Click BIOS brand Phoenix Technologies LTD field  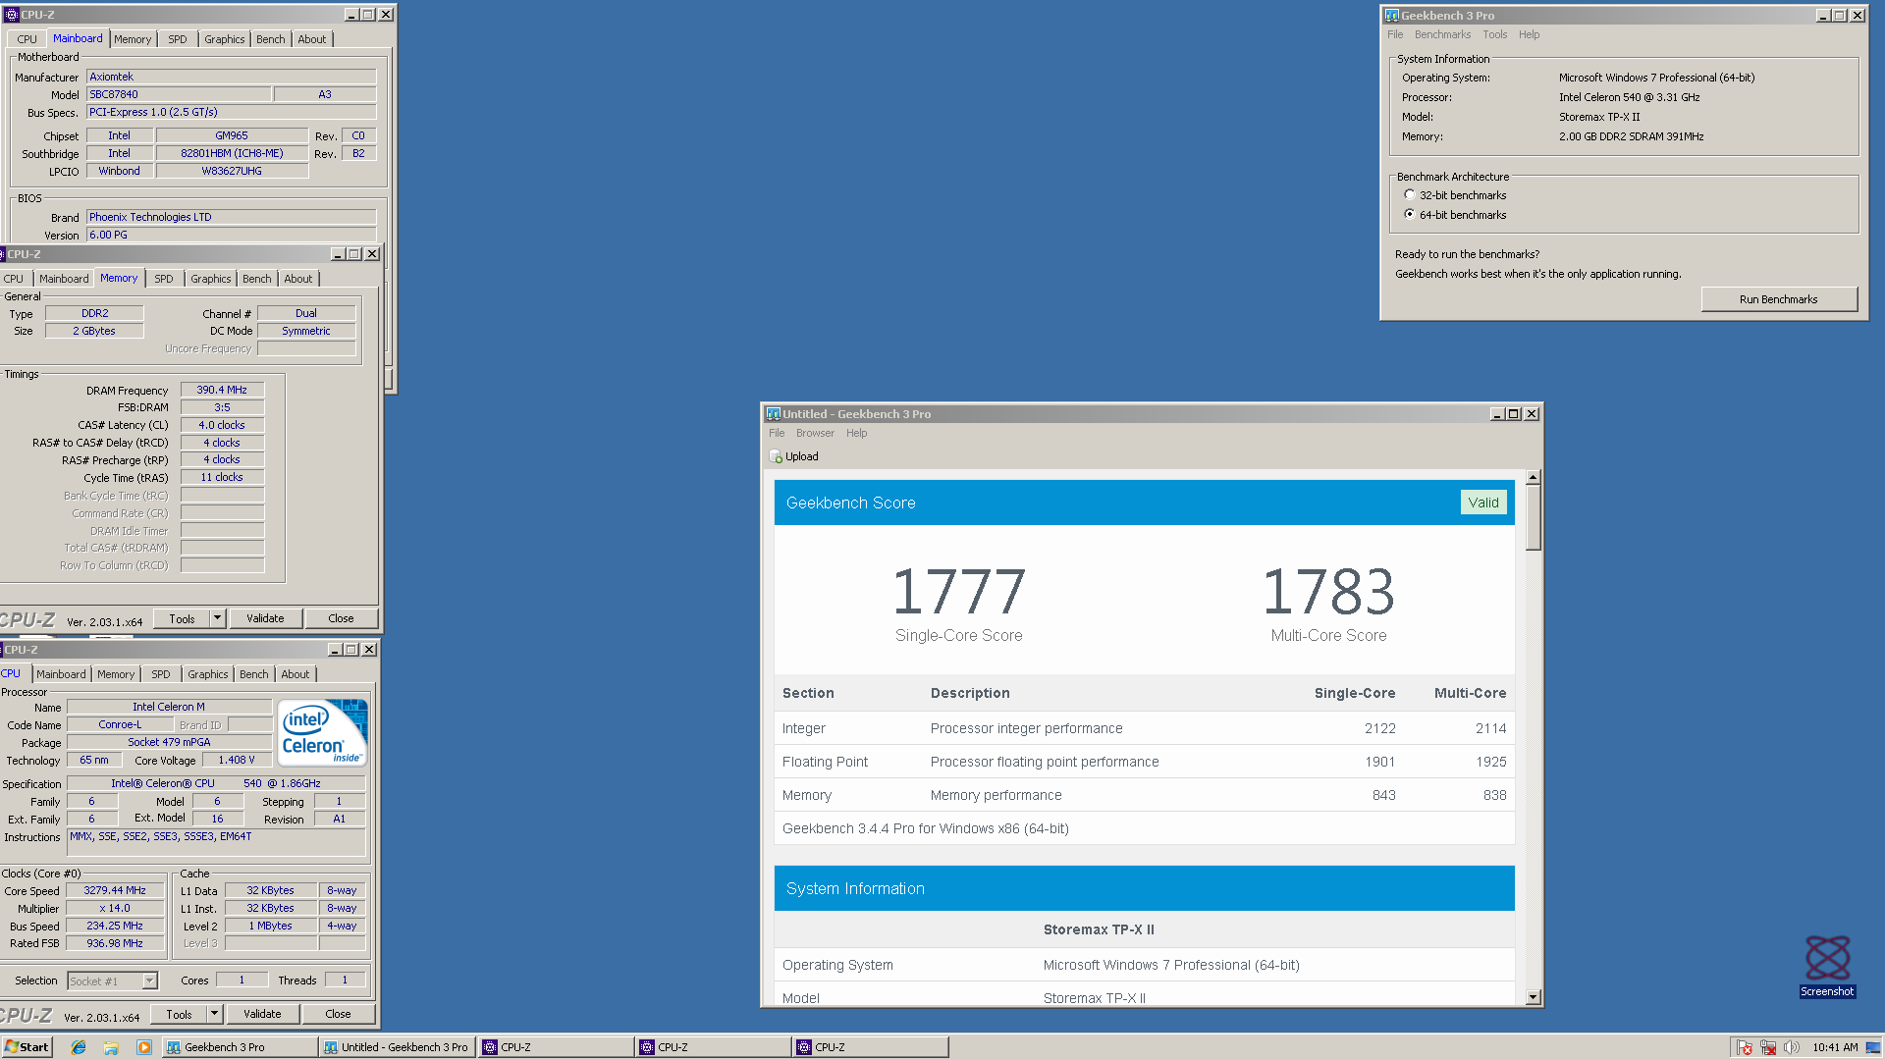pyautogui.click(x=232, y=217)
